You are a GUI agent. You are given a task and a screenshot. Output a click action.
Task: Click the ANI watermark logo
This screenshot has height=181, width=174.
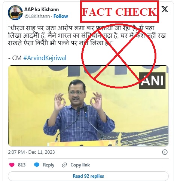[152, 81]
